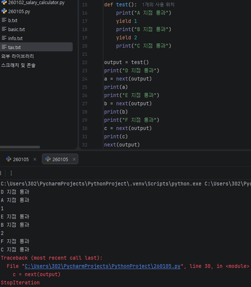Open the run toolbar more-options menu
The image size is (251, 287).
[x=11, y=173]
